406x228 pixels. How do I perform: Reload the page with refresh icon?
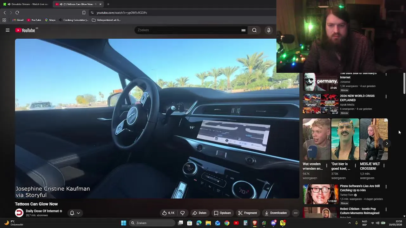(17, 13)
